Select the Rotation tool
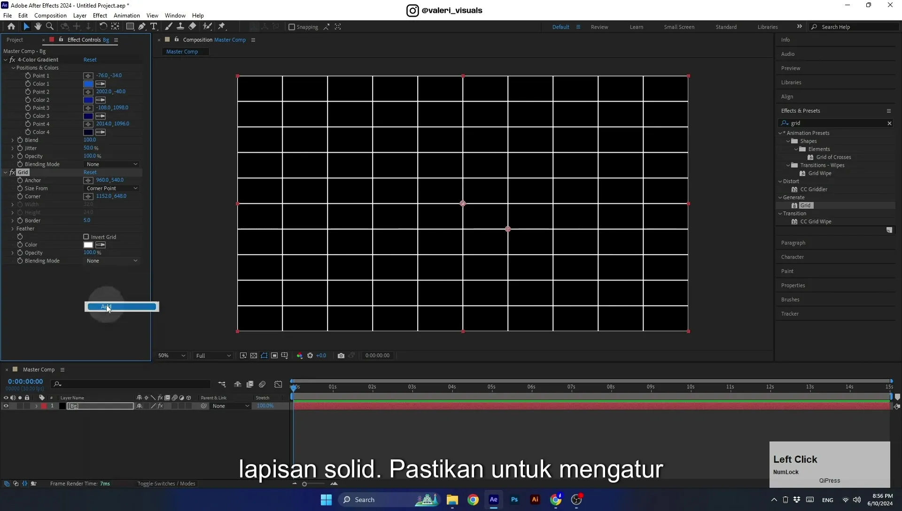Image resolution: width=902 pixels, height=511 pixels. tap(103, 27)
